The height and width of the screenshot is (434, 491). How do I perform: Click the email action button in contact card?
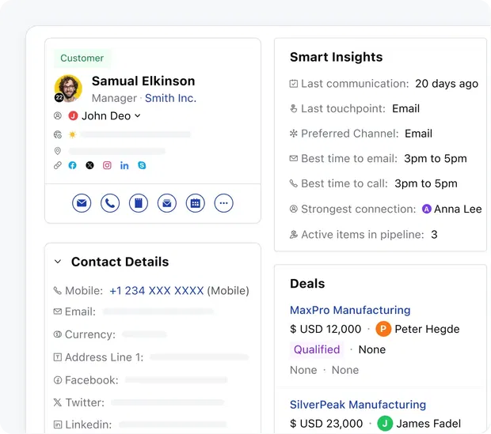click(82, 203)
